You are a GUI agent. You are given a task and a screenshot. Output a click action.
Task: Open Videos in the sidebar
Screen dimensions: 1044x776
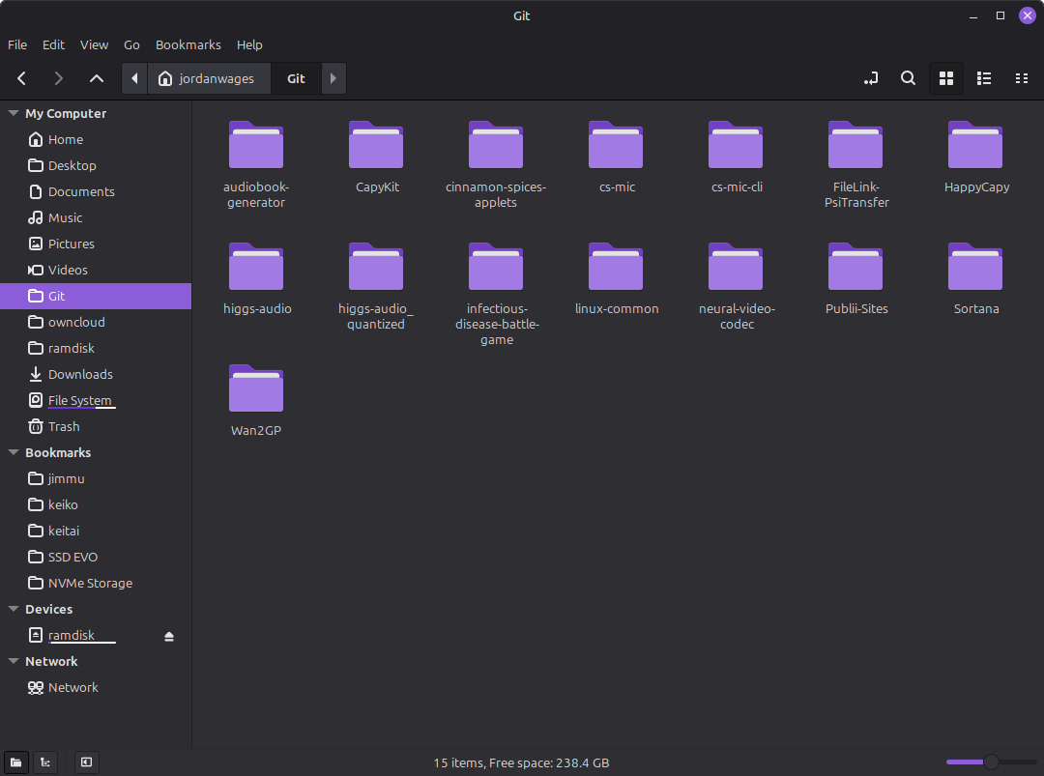pyautogui.click(x=96, y=271)
